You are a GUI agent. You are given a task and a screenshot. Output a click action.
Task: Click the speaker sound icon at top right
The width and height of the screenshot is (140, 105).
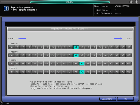pyautogui.click(x=131, y=2)
